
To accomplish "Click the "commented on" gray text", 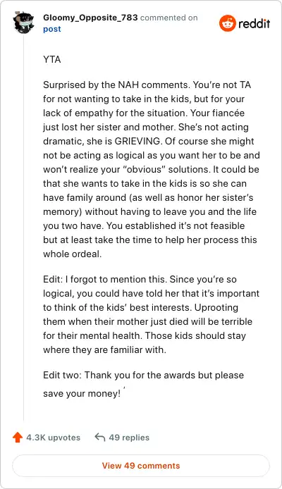I will [168, 18].
